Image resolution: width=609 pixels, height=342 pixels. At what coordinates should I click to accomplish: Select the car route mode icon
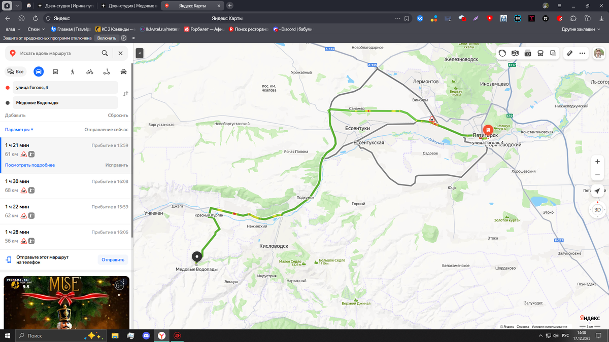coord(39,71)
